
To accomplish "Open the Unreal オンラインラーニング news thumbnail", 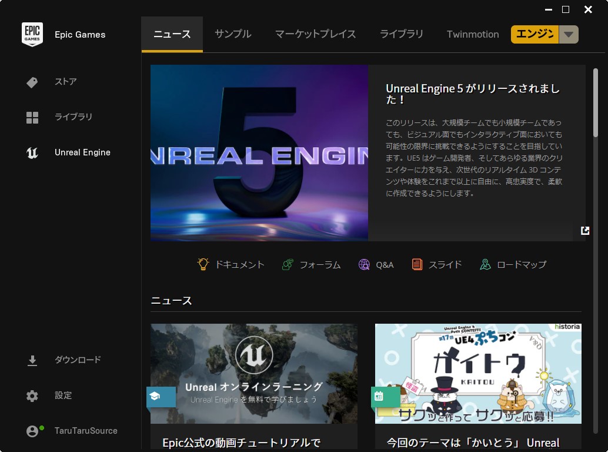I will click(253, 373).
